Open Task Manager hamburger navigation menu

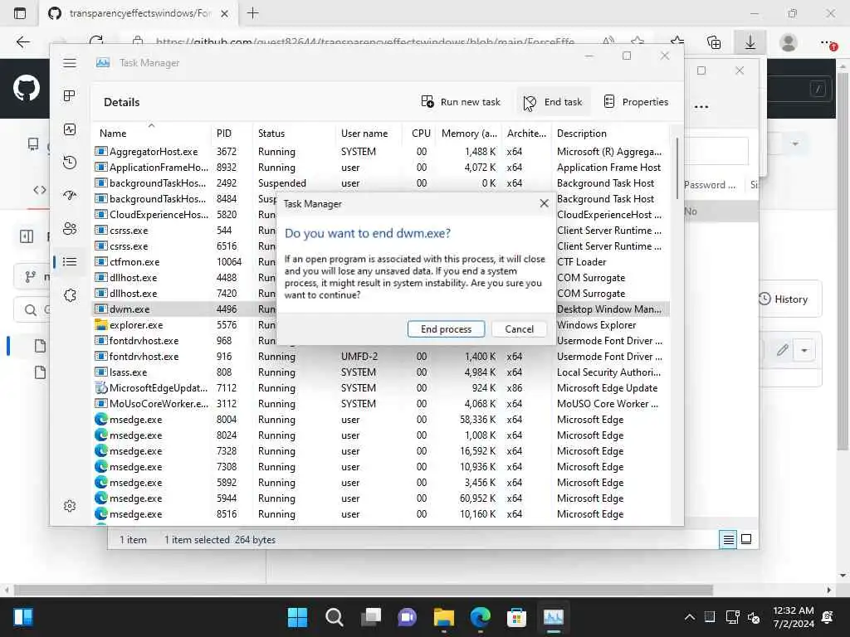point(70,63)
